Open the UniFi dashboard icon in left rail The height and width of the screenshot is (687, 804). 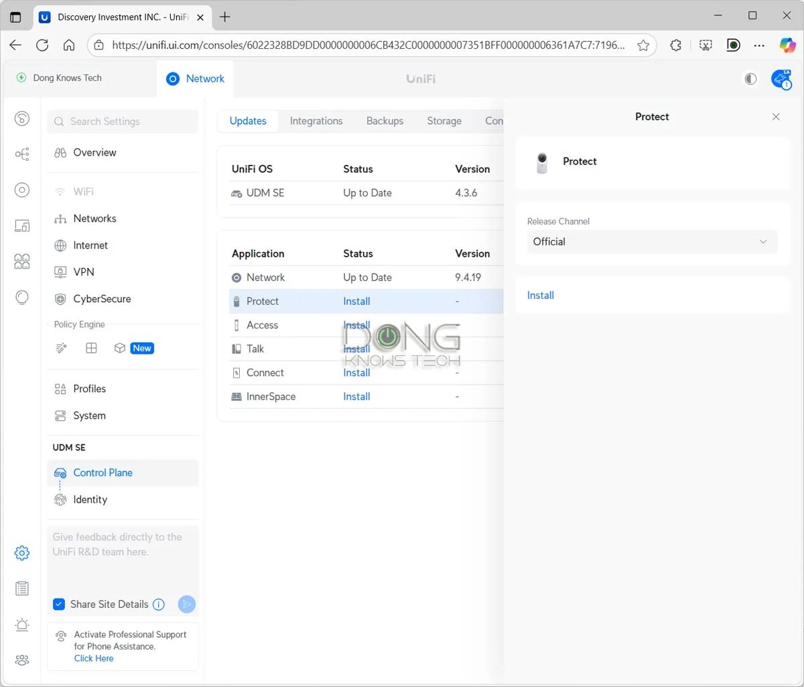tap(22, 119)
